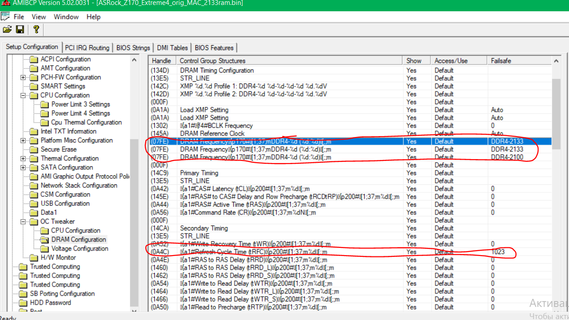The image size is (569, 320).
Task: Select CPU Configuration under OC Tweaker
Action: click(x=76, y=230)
